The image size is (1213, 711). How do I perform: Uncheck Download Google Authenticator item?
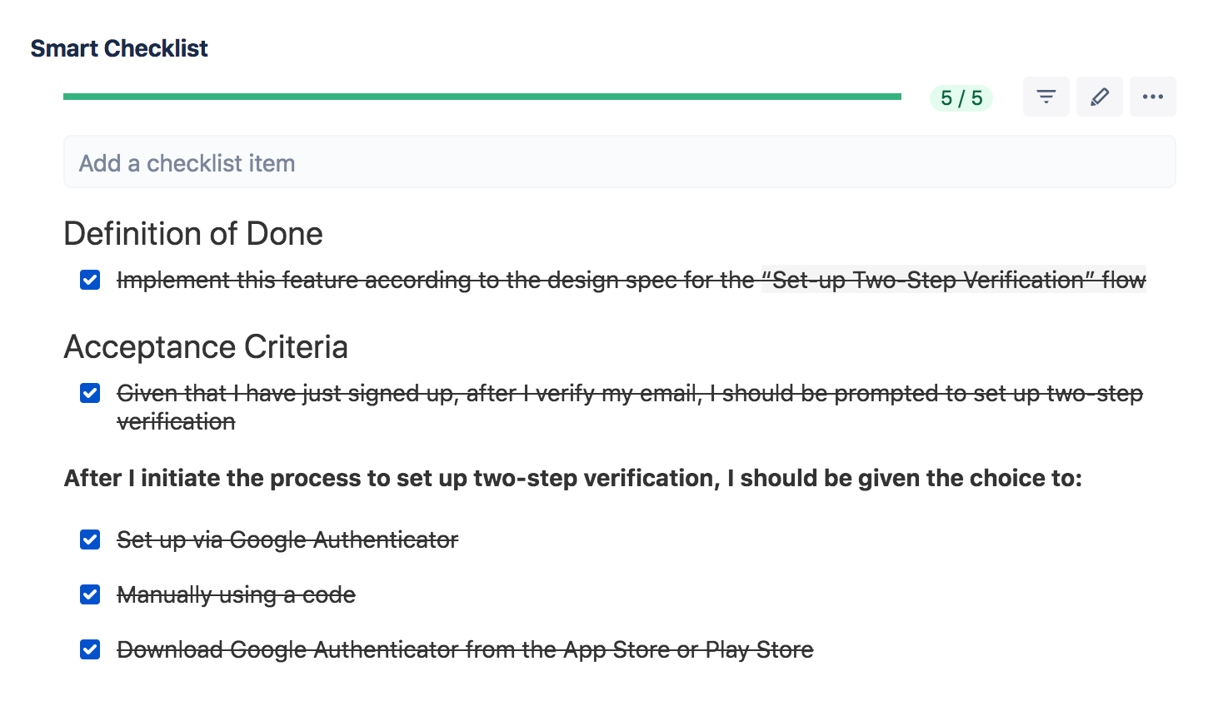pos(90,649)
